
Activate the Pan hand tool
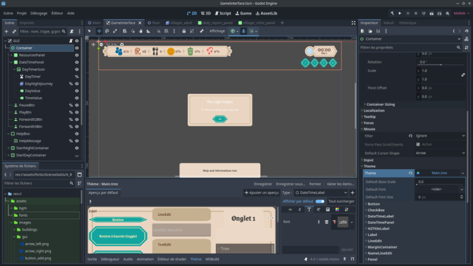[141, 31]
